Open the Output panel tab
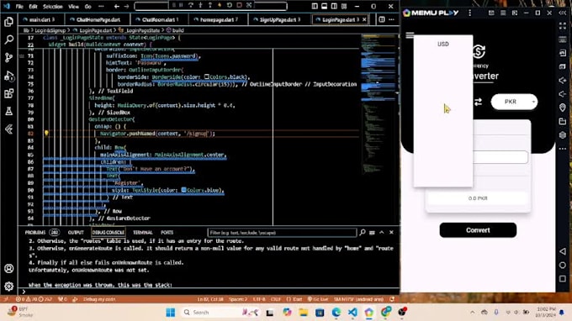 point(76,233)
